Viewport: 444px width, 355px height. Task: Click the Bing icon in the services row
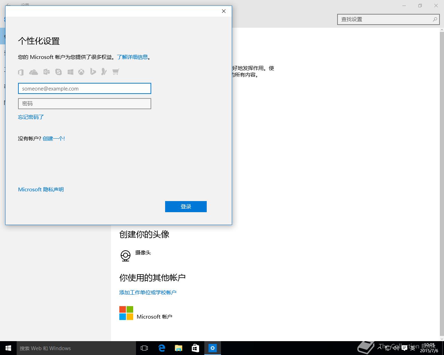(x=93, y=71)
